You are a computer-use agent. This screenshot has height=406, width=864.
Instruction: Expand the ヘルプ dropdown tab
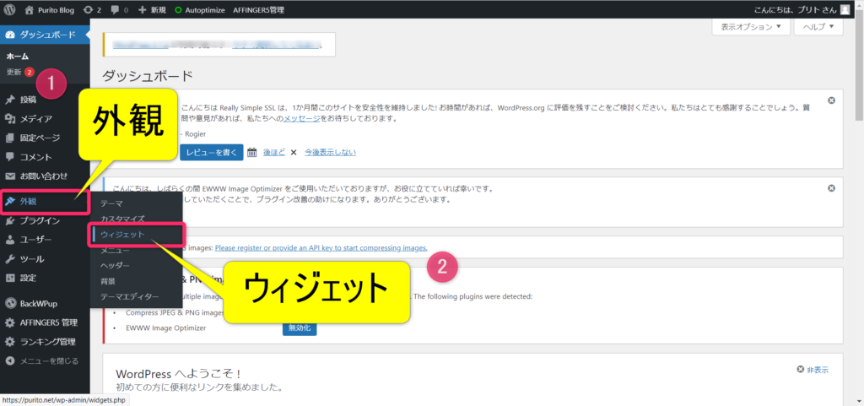click(818, 27)
